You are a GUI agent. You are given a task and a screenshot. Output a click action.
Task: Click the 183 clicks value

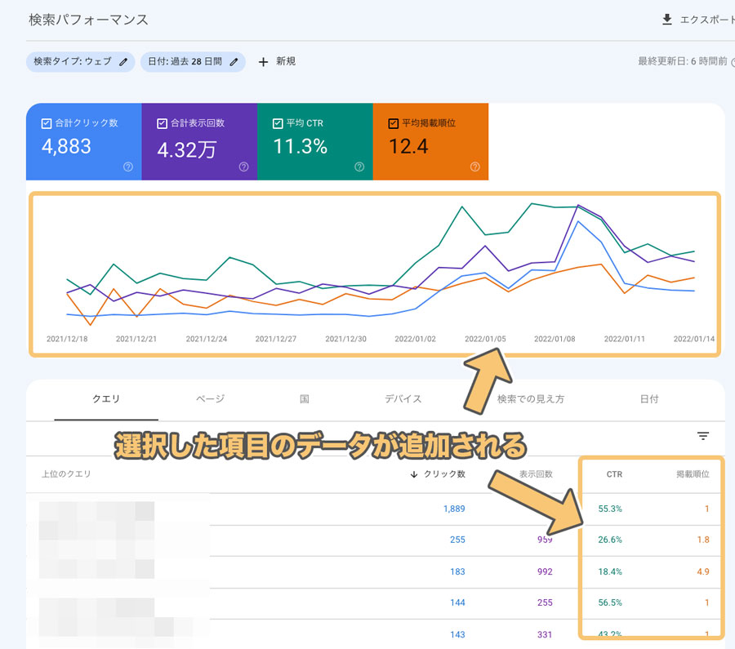pos(457,571)
